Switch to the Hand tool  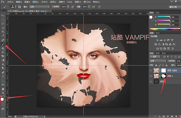3,89
